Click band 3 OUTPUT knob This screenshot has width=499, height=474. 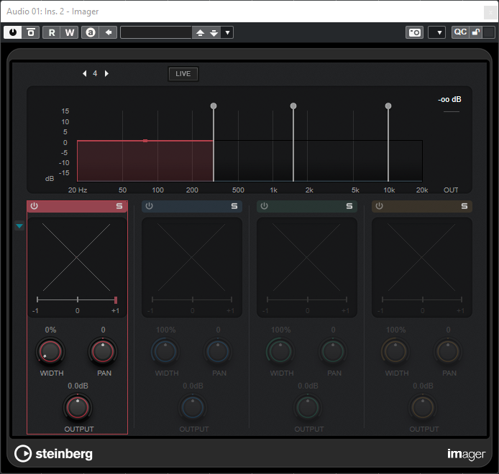[x=308, y=407]
